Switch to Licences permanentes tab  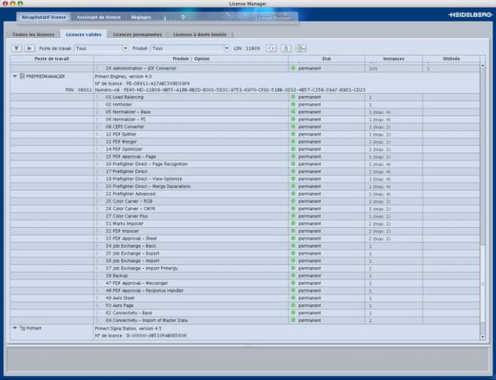coord(136,35)
